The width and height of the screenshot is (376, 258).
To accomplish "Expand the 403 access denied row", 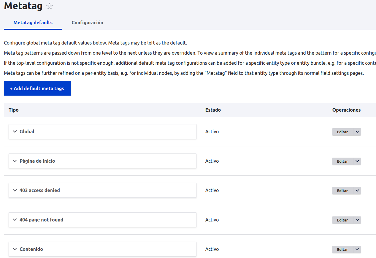I will (102, 190).
